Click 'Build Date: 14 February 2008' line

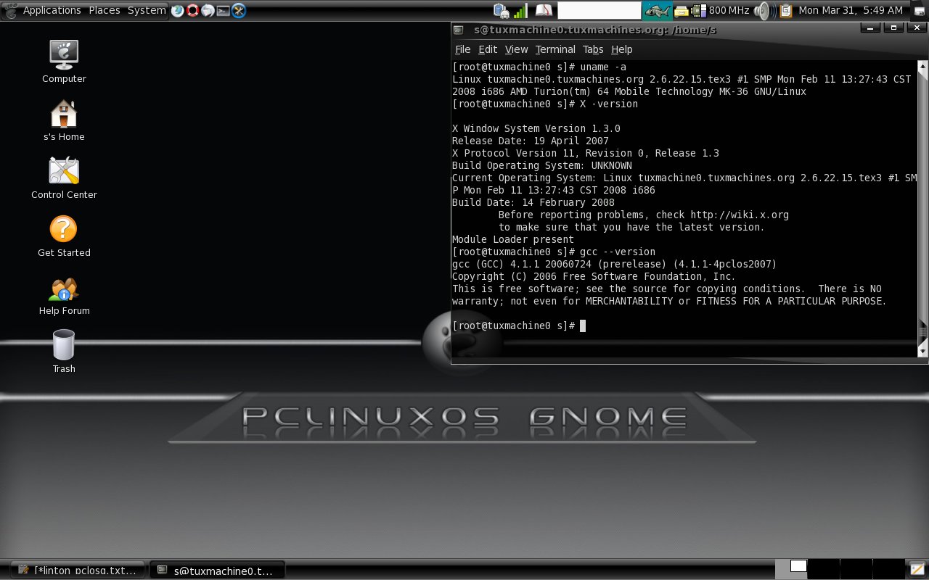coord(533,202)
